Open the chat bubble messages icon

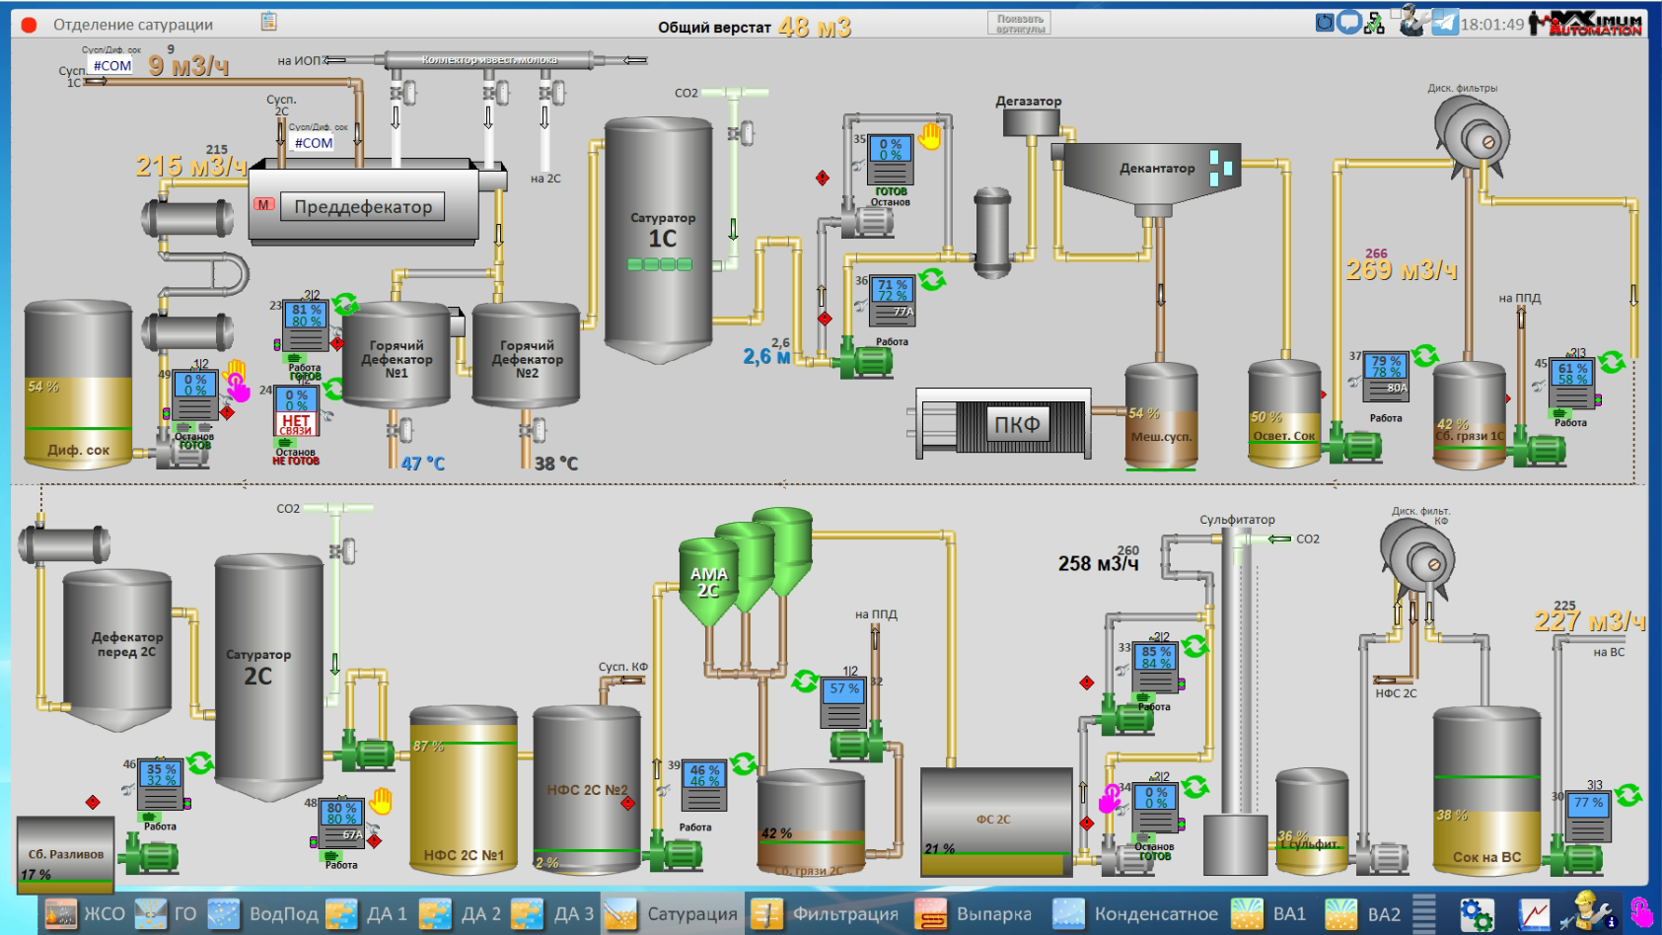pyautogui.click(x=1348, y=22)
